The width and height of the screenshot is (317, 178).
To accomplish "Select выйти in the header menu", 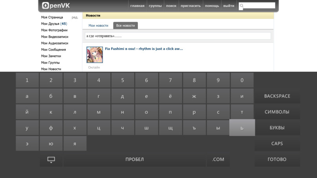I will click(x=229, y=6).
